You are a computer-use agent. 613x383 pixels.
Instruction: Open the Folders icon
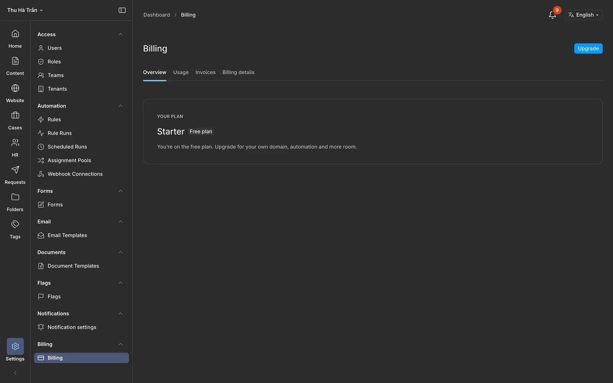coord(15,197)
